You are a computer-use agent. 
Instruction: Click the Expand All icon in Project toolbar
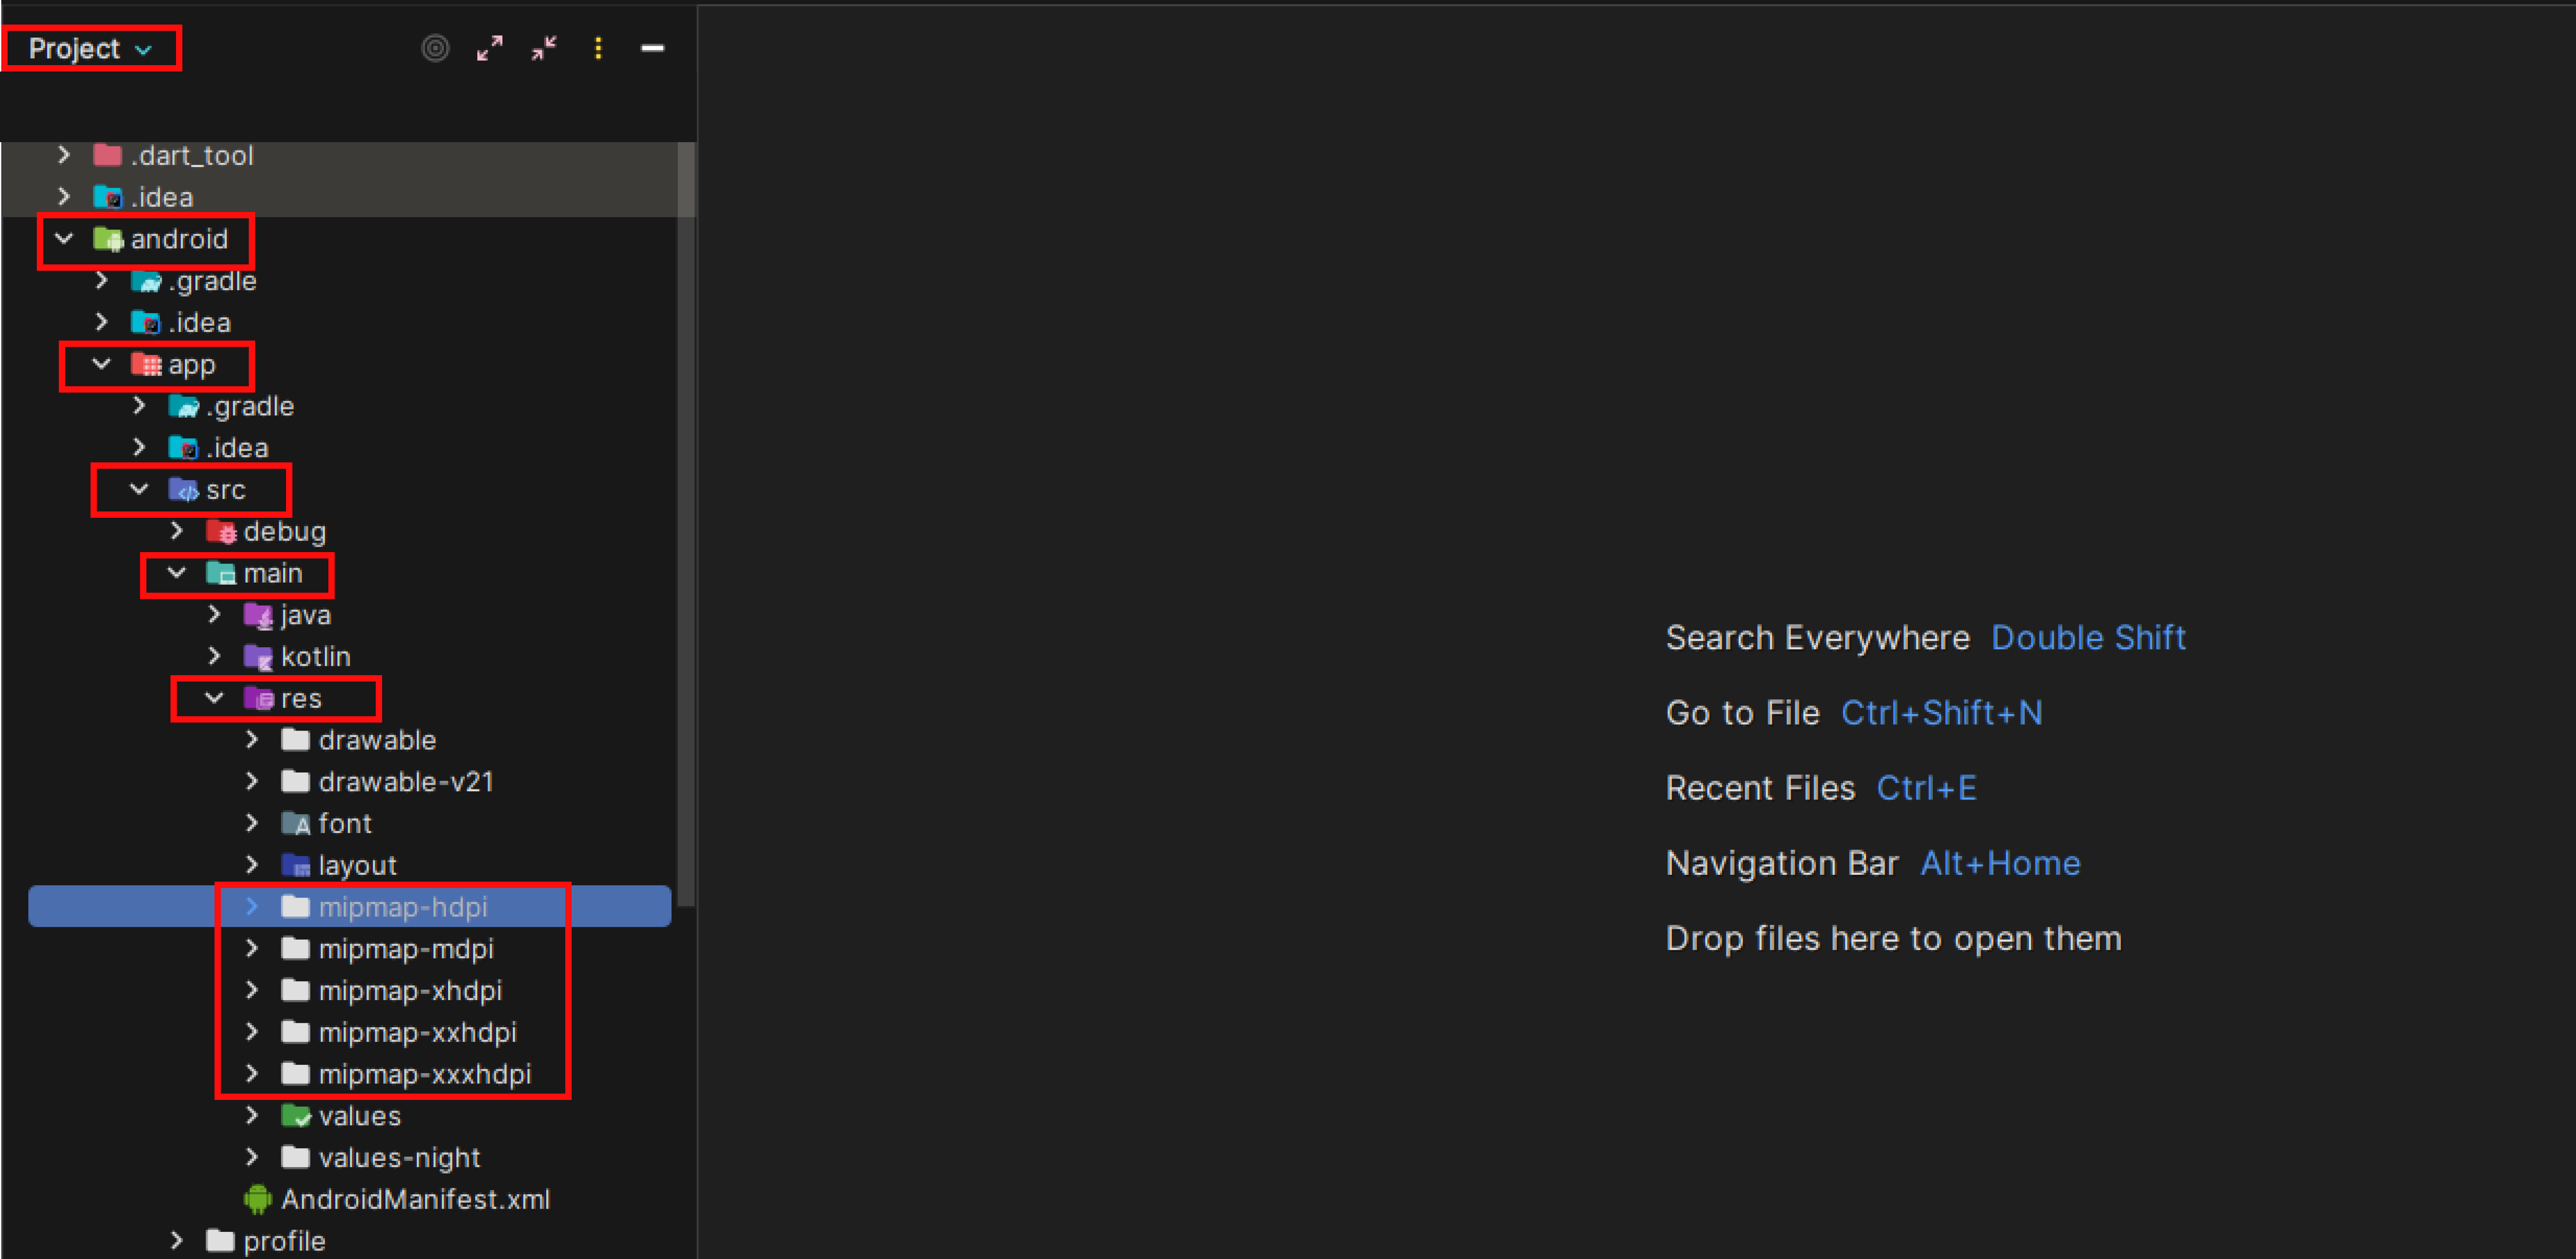click(x=489, y=48)
